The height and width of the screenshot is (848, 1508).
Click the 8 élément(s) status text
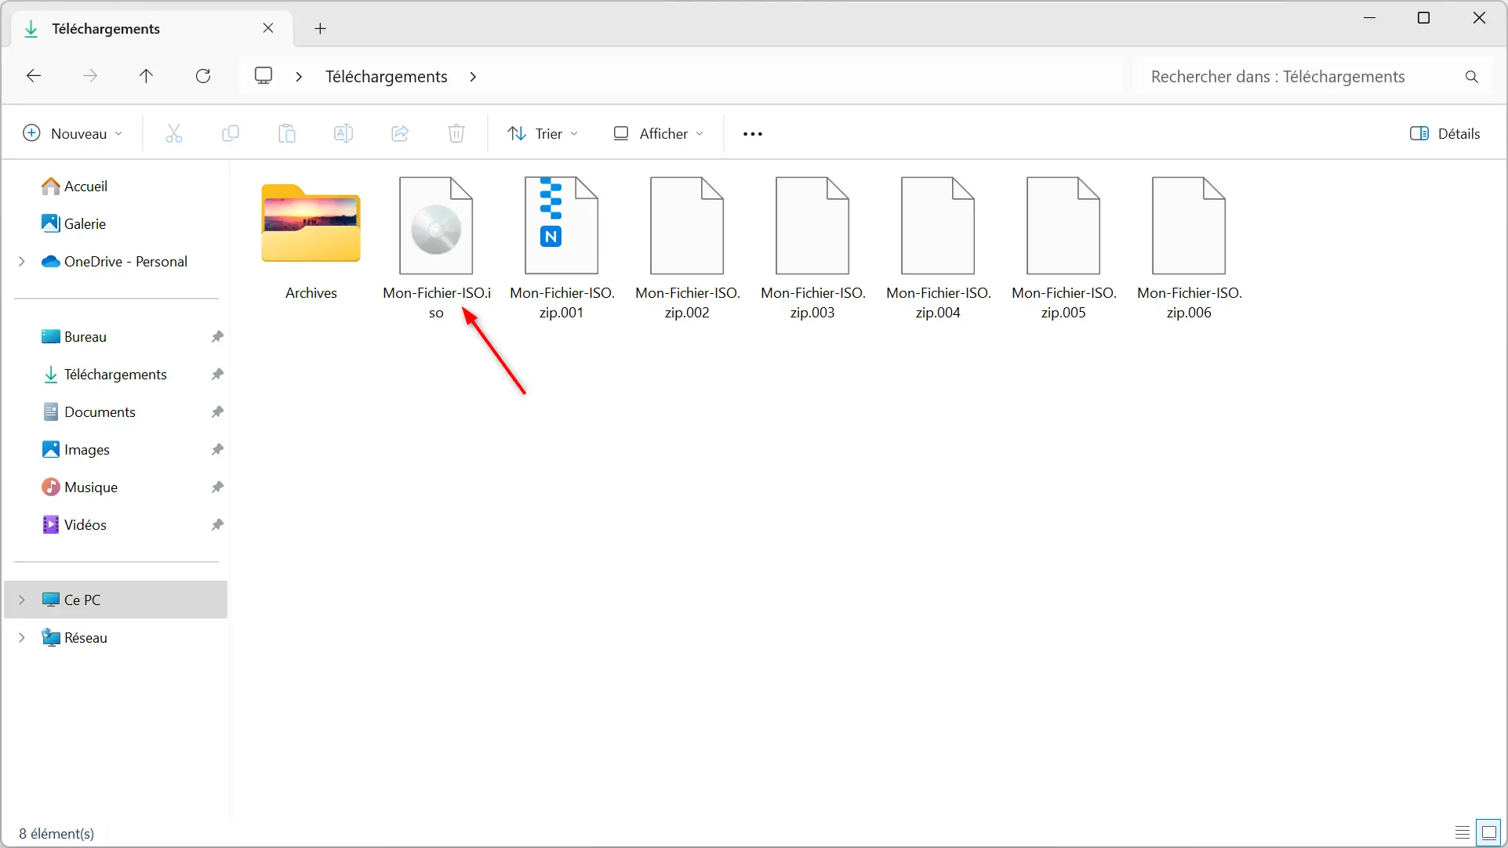coord(56,834)
